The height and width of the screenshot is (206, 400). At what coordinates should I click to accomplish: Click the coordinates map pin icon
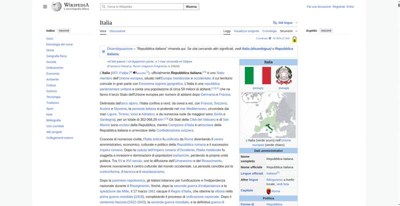(x=271, y=38)
